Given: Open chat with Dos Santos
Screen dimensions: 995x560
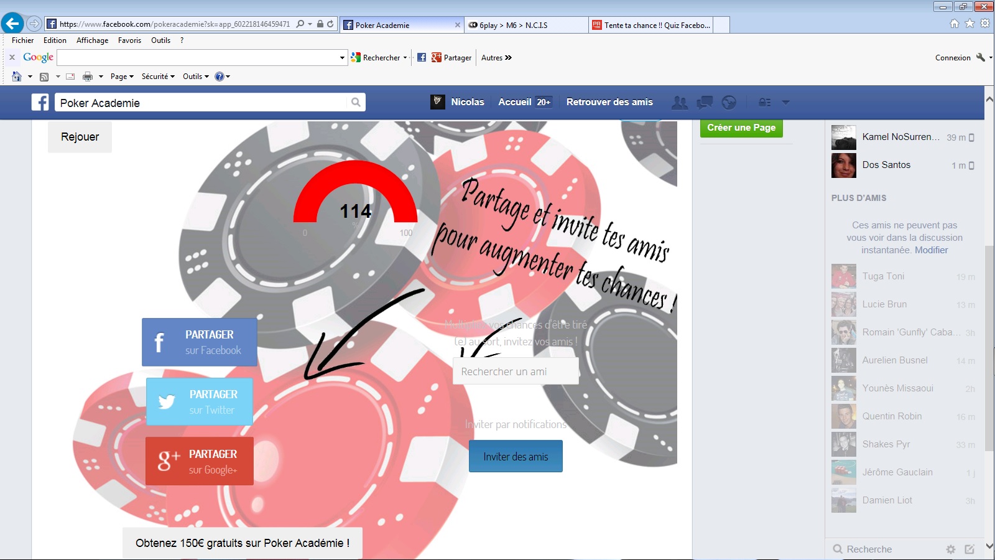Looking at the screenshot, I should pyautogui.click(x=904, y=166).
